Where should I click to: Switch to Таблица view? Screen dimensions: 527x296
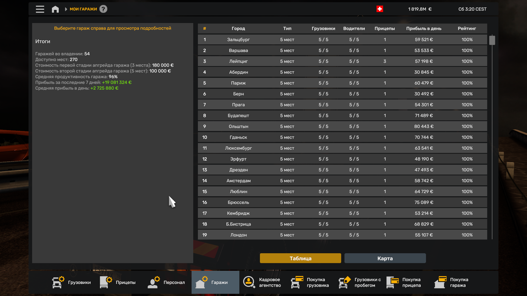click(x=301, y=258)
